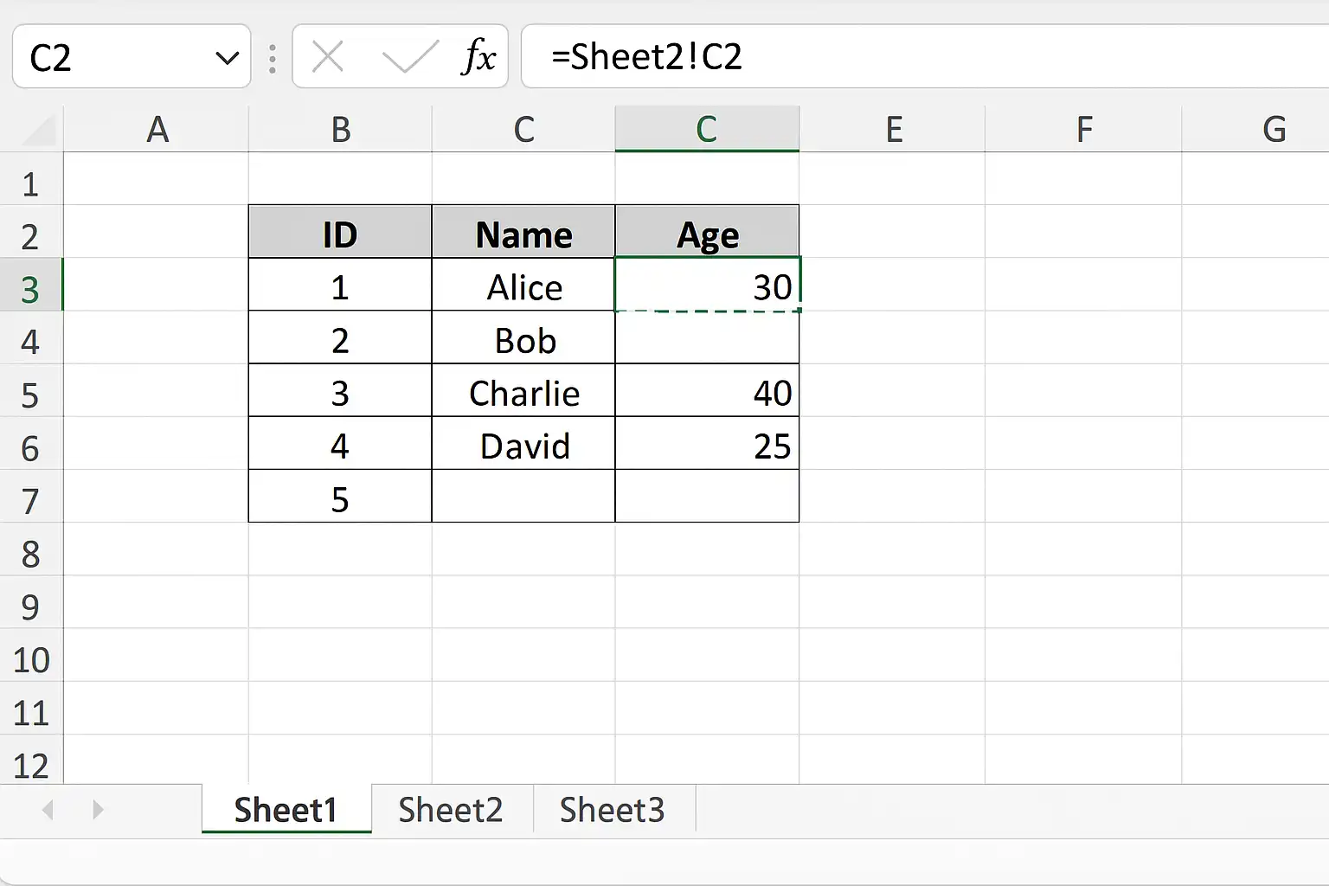Click the Enter checkmark formula icon
The width and height of the screenshot is (1329, 886).
(409, 58)
